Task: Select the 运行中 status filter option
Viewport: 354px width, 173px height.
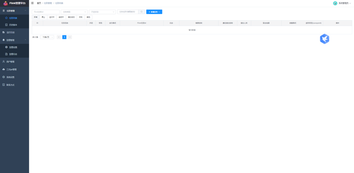Action: [x=52, y=17]
